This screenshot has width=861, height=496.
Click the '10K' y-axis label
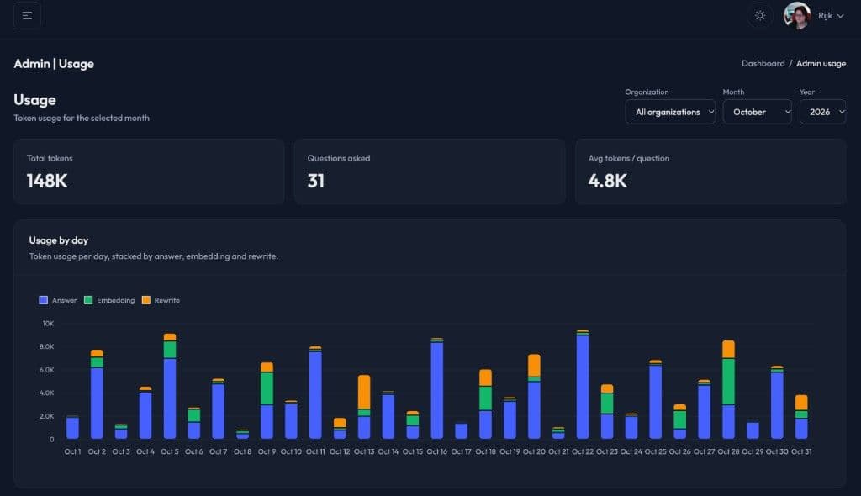click(48, 324)
